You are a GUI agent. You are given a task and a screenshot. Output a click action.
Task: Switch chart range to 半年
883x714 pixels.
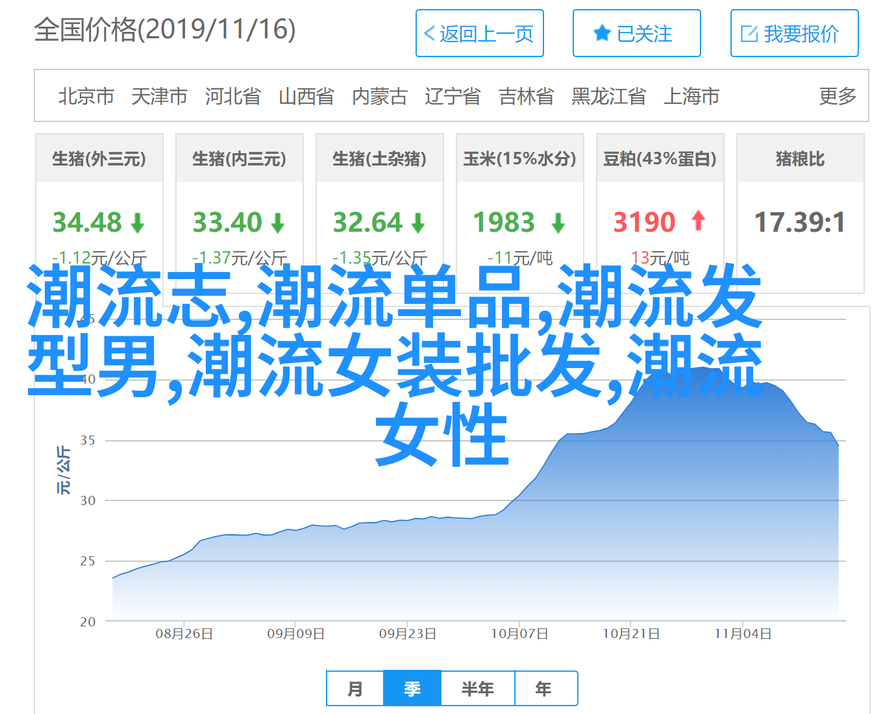[x=478, y=688]
